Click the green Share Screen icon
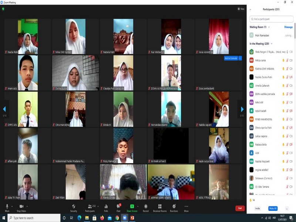 (x=132, y=206)
